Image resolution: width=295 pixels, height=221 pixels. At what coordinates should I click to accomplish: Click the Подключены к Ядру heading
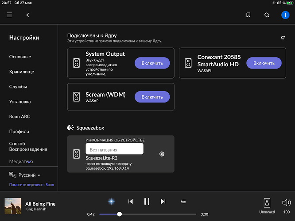92,35
